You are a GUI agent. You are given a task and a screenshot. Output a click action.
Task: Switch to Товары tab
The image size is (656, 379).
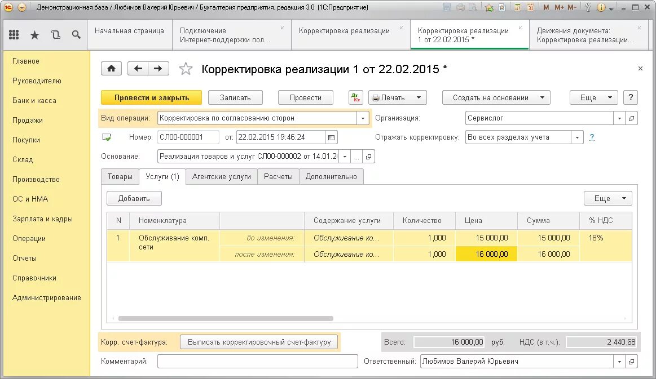tap(120, 176)
